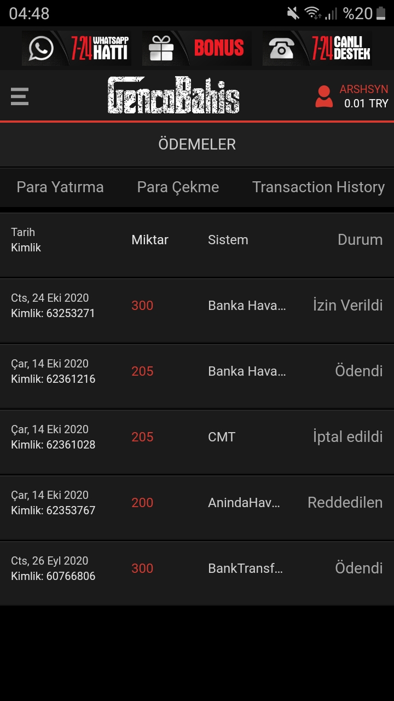Select the 26 Eyl 2020 BankTransfer row
The image size is (394, 701).
point(197,573)
